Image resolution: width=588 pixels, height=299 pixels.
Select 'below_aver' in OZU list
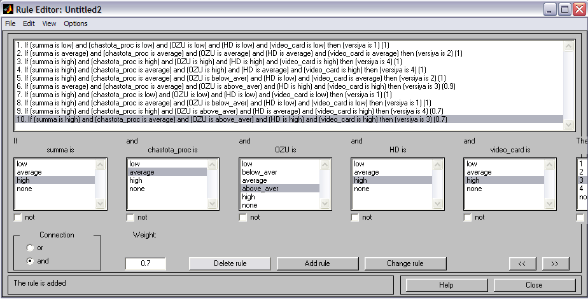click(280, 172)
